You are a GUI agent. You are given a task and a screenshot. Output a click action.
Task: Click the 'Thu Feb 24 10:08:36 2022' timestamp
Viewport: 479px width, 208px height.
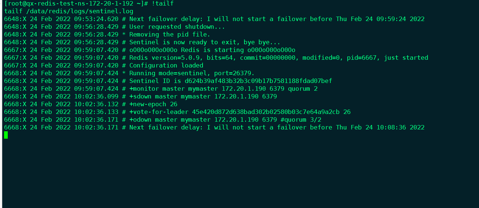click(380, 128)
